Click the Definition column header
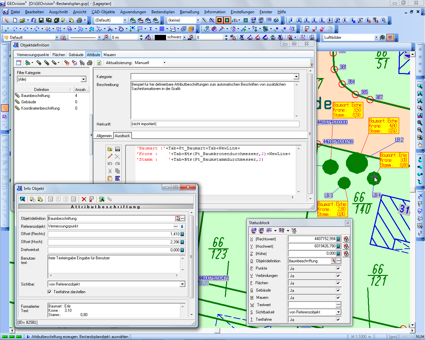Image resolution: width=425 pixels, height=340 pixels. pyautogui.click(x=44, y=90)
